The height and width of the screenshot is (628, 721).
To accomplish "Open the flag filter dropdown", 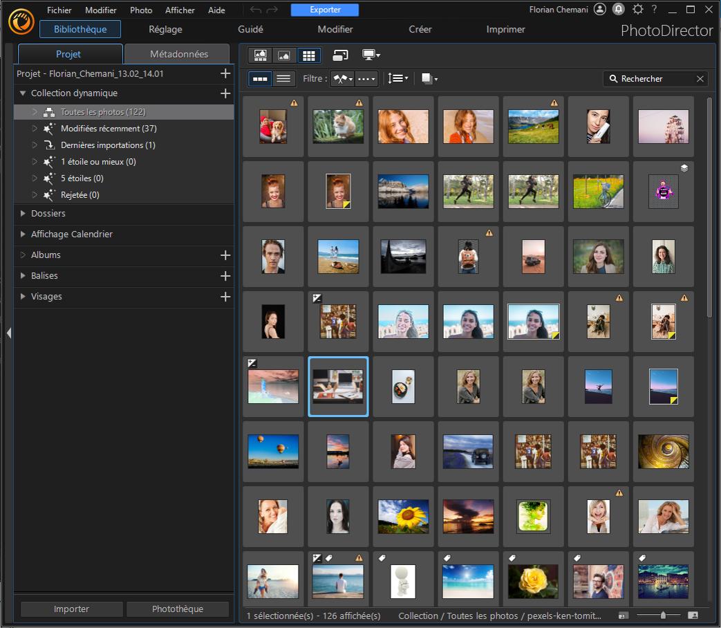I will 342,79.
